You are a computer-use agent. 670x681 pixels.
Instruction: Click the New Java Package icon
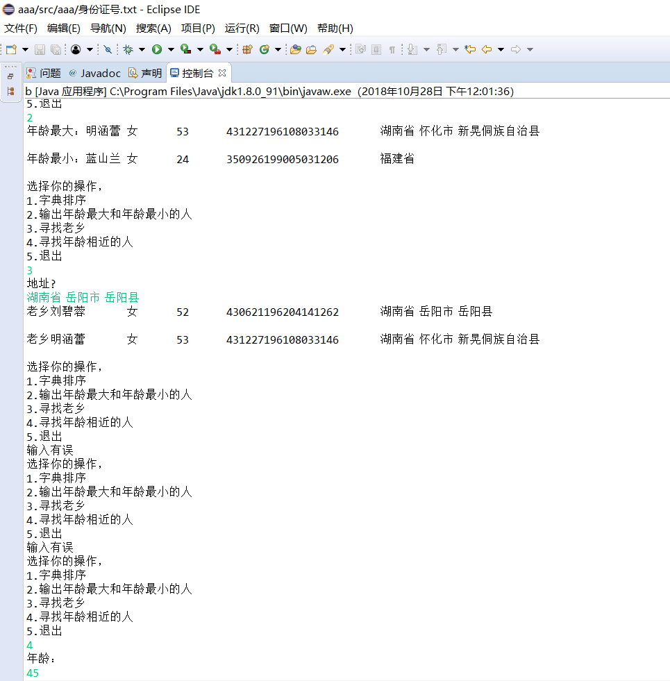pos(248,49)
